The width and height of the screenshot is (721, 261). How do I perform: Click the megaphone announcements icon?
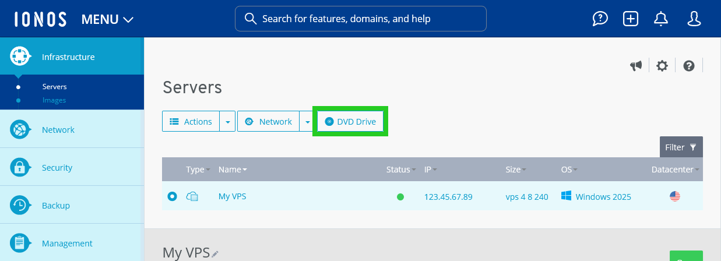click(636, 66)
